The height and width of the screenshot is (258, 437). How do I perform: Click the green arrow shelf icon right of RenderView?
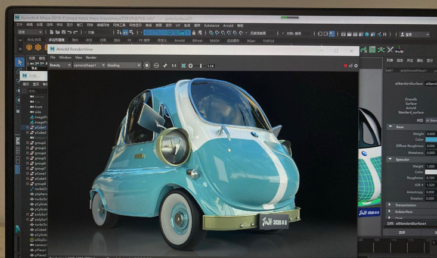pyautogui.click(x=364, y=50)
